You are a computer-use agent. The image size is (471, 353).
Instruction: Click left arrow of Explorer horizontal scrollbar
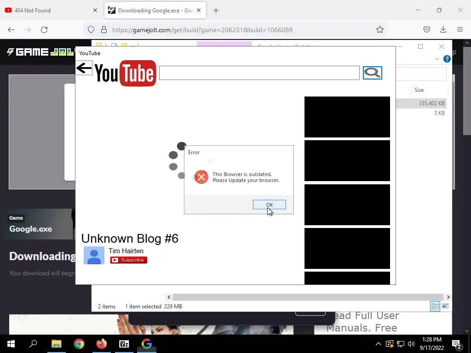(x=169, y=297)
